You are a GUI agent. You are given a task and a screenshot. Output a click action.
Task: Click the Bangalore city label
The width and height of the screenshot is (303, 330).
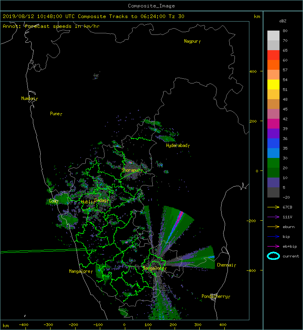click(x=153, y=268)
